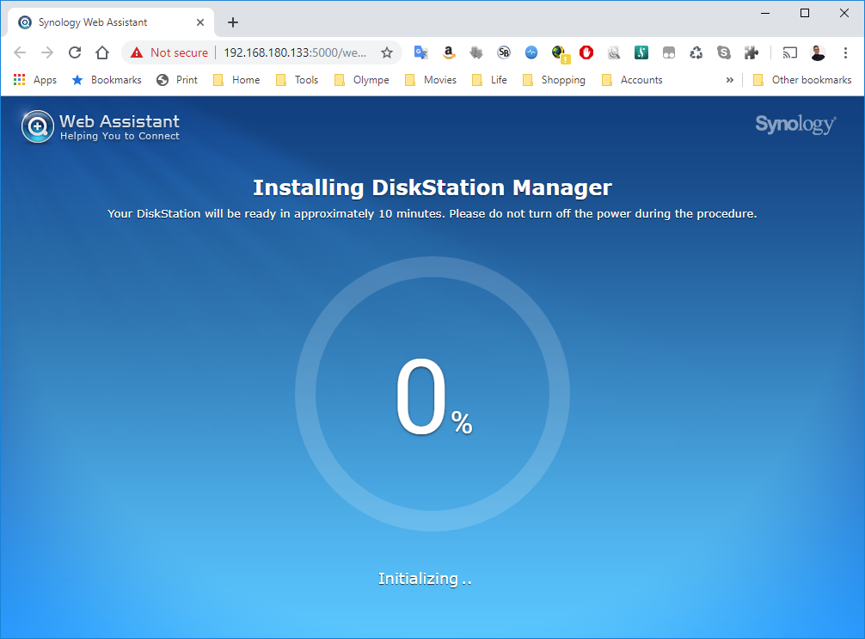Click the 0% progress circle
The image size is (865, 639).
click(432, 394)
